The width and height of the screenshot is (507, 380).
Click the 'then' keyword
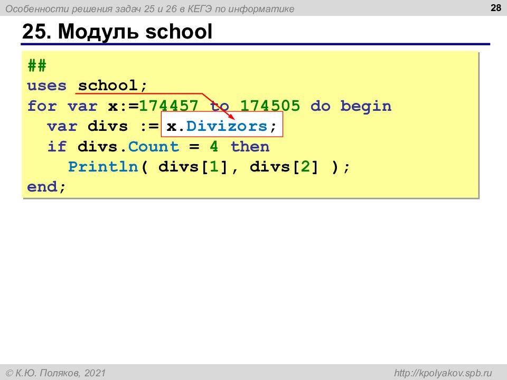pyautogui.click(x=250, y=146)
